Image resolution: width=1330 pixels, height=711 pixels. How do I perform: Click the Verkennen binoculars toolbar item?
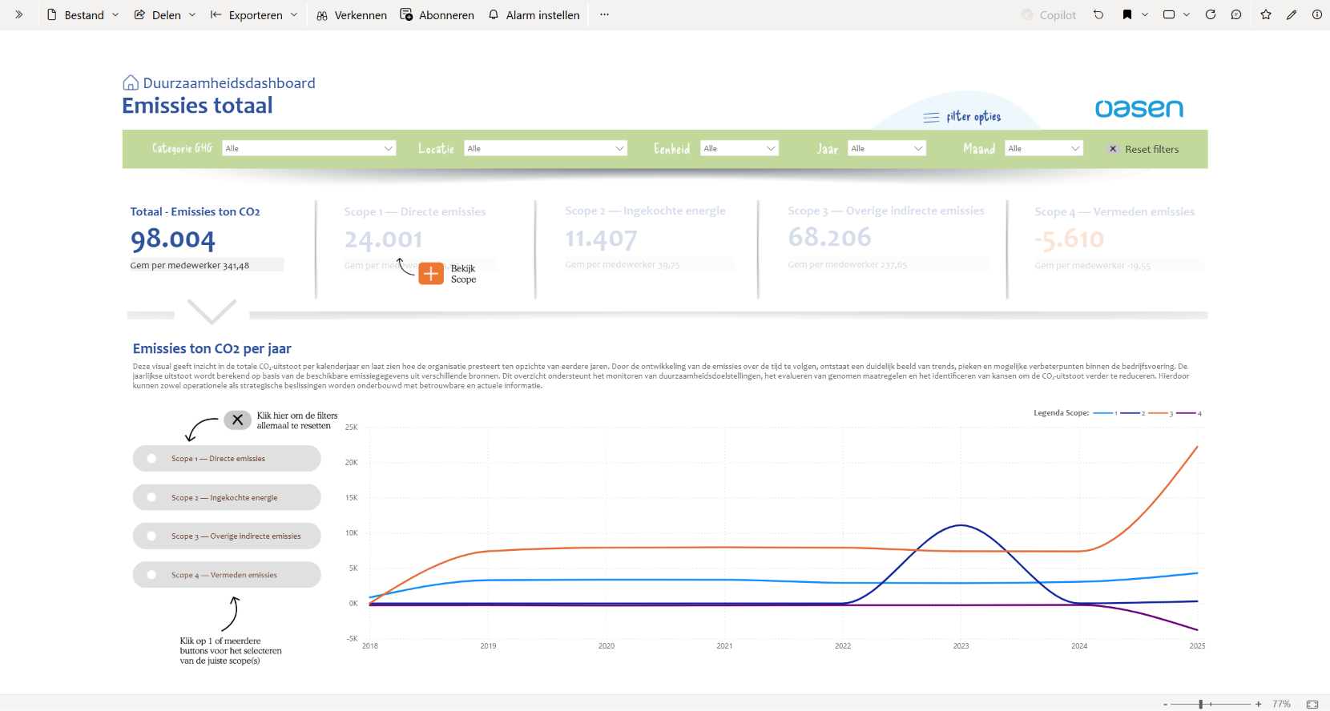click(x=352, y=14)
